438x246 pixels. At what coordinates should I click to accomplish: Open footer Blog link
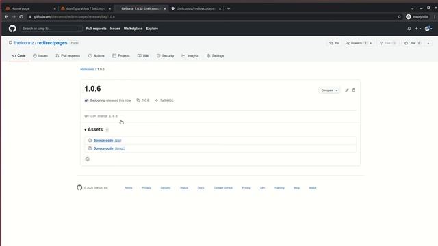point(296,188)
